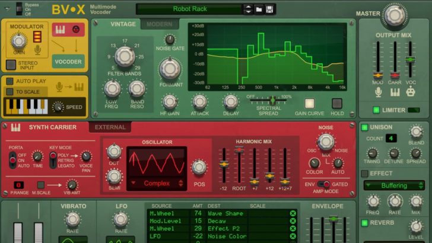Click the keyboard icon under CARR
This screenshot has width=432, height=243.
click(395, 92)
